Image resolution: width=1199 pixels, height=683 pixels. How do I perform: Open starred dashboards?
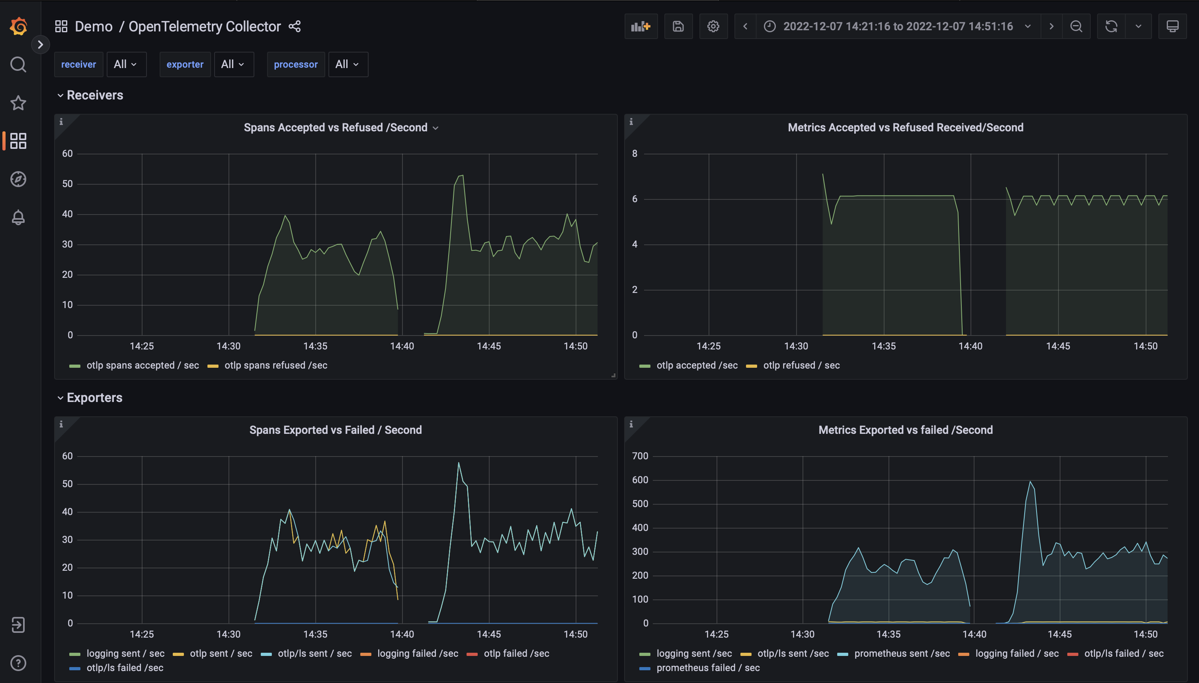pos(18,103)
